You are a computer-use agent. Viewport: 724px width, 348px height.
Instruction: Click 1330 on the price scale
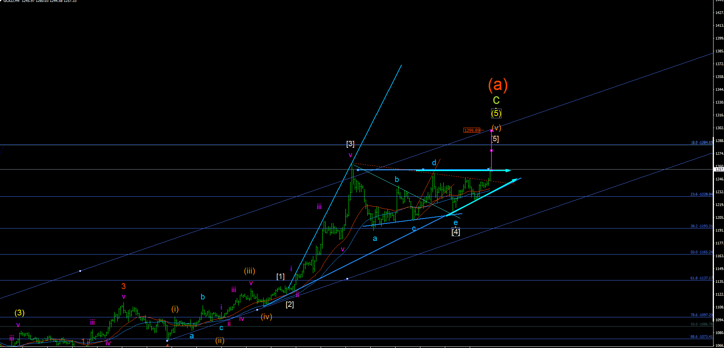click(719, 102)
